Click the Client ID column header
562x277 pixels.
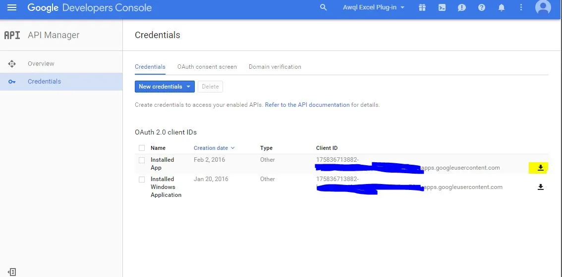(327, 148)
